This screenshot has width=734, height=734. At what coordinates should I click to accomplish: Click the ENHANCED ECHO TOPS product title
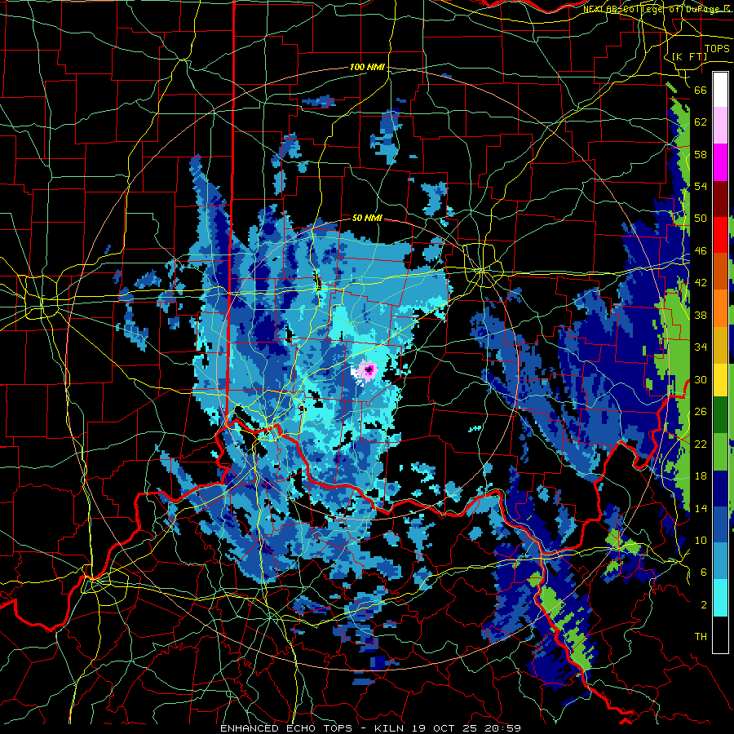tap(289, 728)
